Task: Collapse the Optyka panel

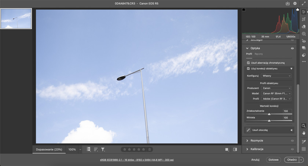Action: click(247, 48)
